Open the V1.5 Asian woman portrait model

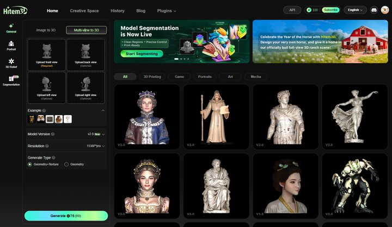pyautogui.click(x=285, y=186)
